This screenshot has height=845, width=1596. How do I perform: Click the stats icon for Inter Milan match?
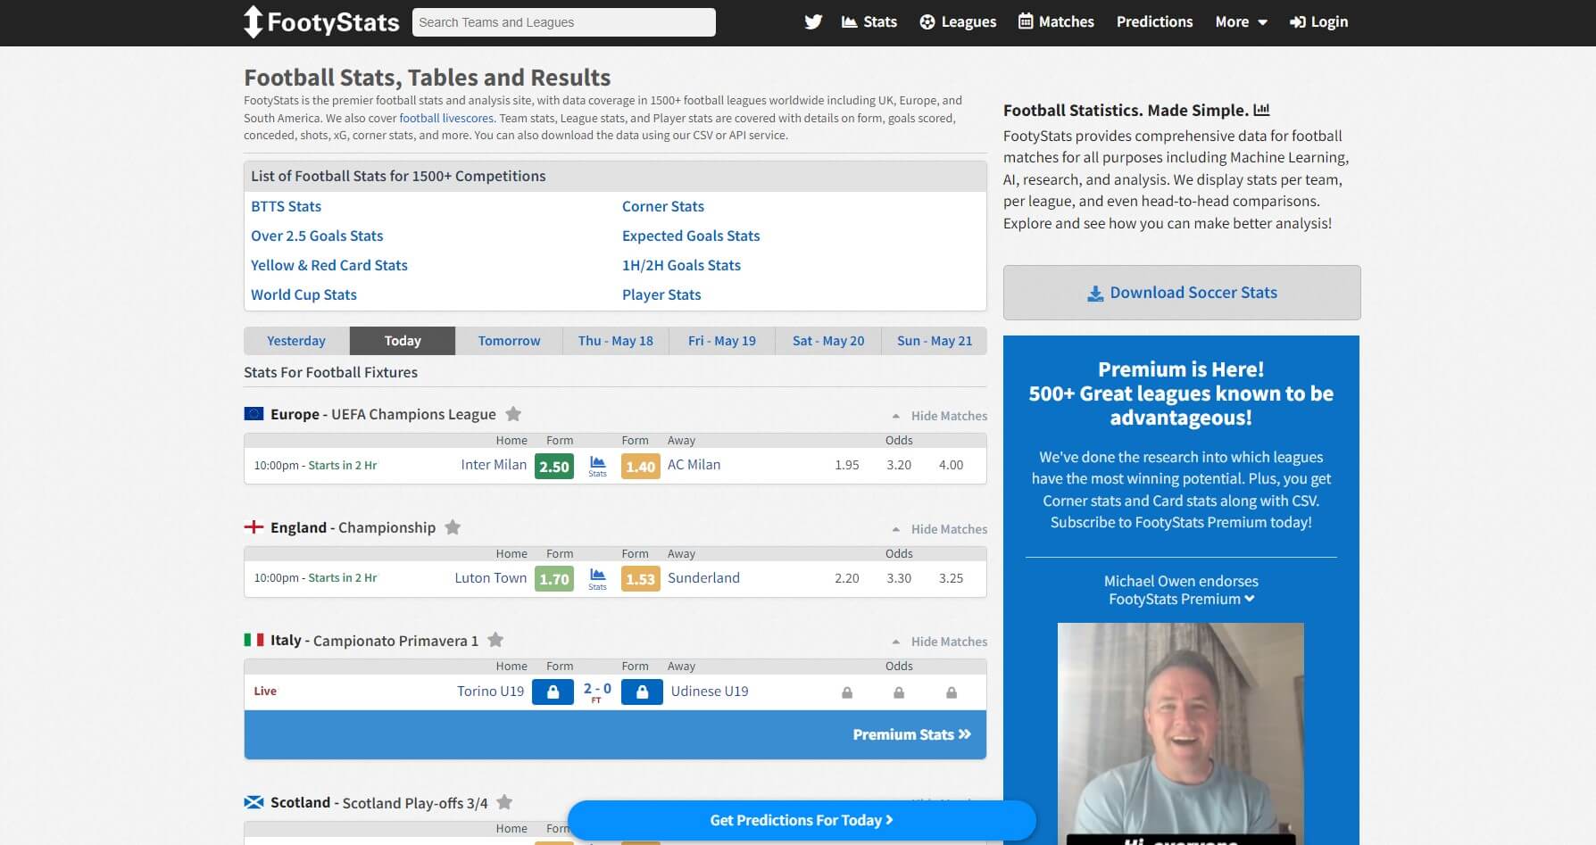(x=596, y=465)
